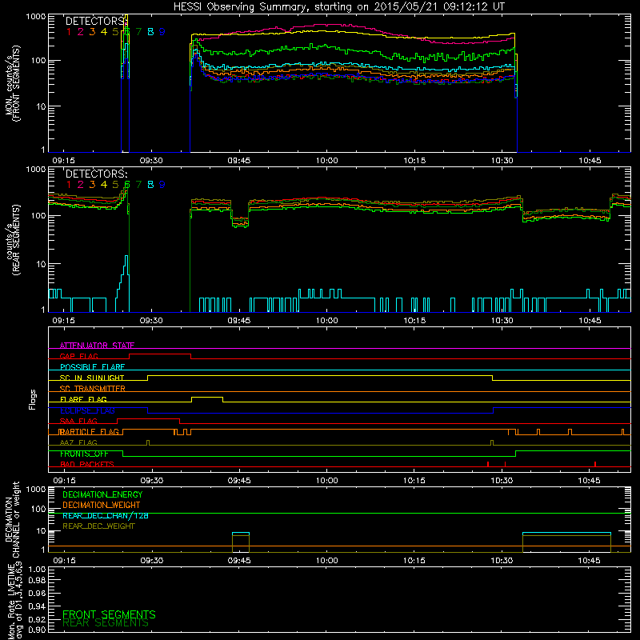
Task: Select the FLARE_FLAG label
Action: tap(83, 399)
